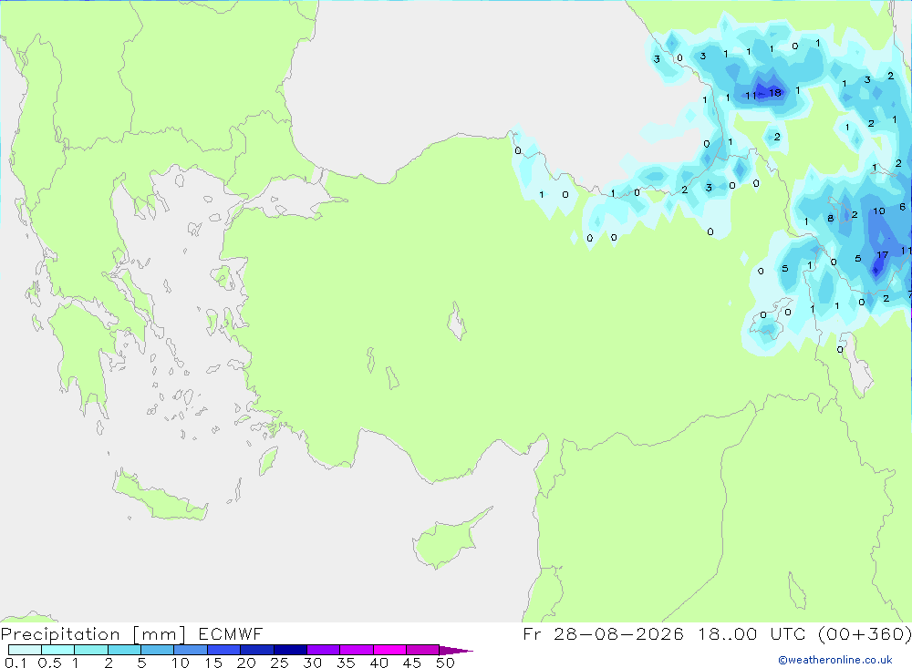Viewport: 912px width, 668px height.
Task: Select the 25–30 mm legend color box
Action: 290,650
